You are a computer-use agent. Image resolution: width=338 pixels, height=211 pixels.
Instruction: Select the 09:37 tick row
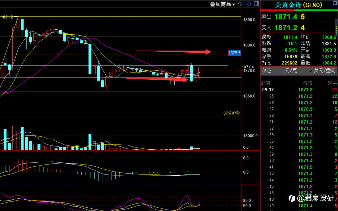point(299,90)
